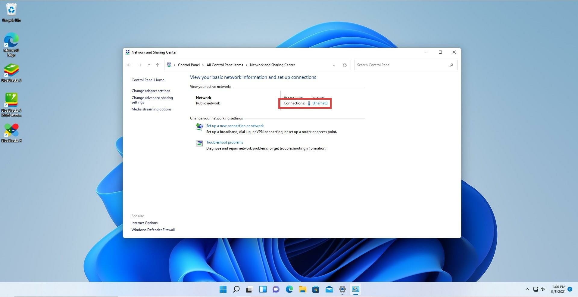Screen dimensions: 578x297
Task: Open the Recycle Bin desktop icon
Action: click(11, 13)
